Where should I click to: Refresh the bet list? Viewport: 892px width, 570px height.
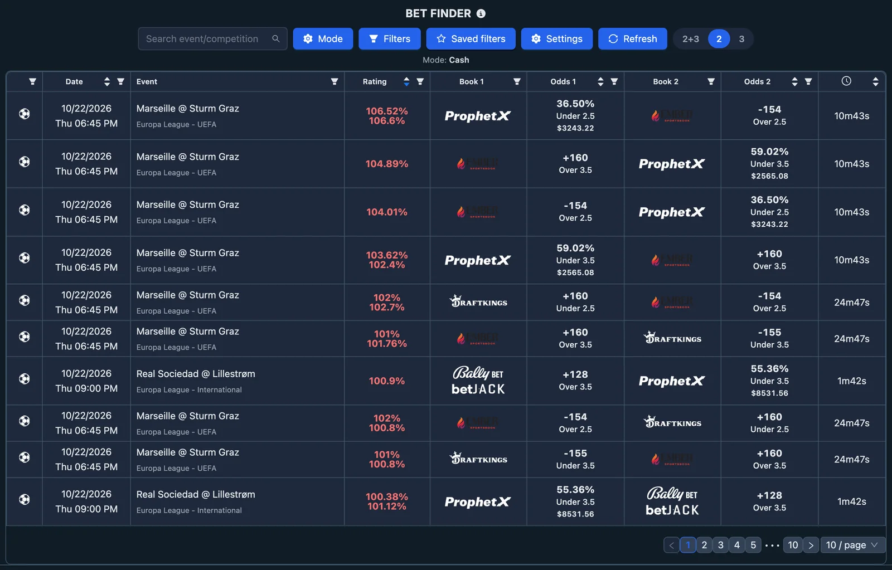[633, 38]
